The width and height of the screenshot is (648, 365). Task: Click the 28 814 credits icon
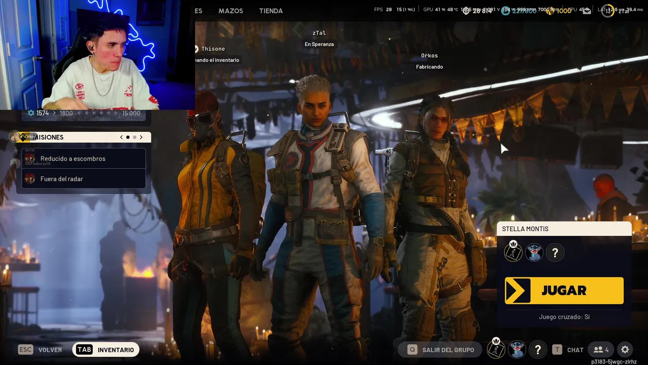(466, 11)
